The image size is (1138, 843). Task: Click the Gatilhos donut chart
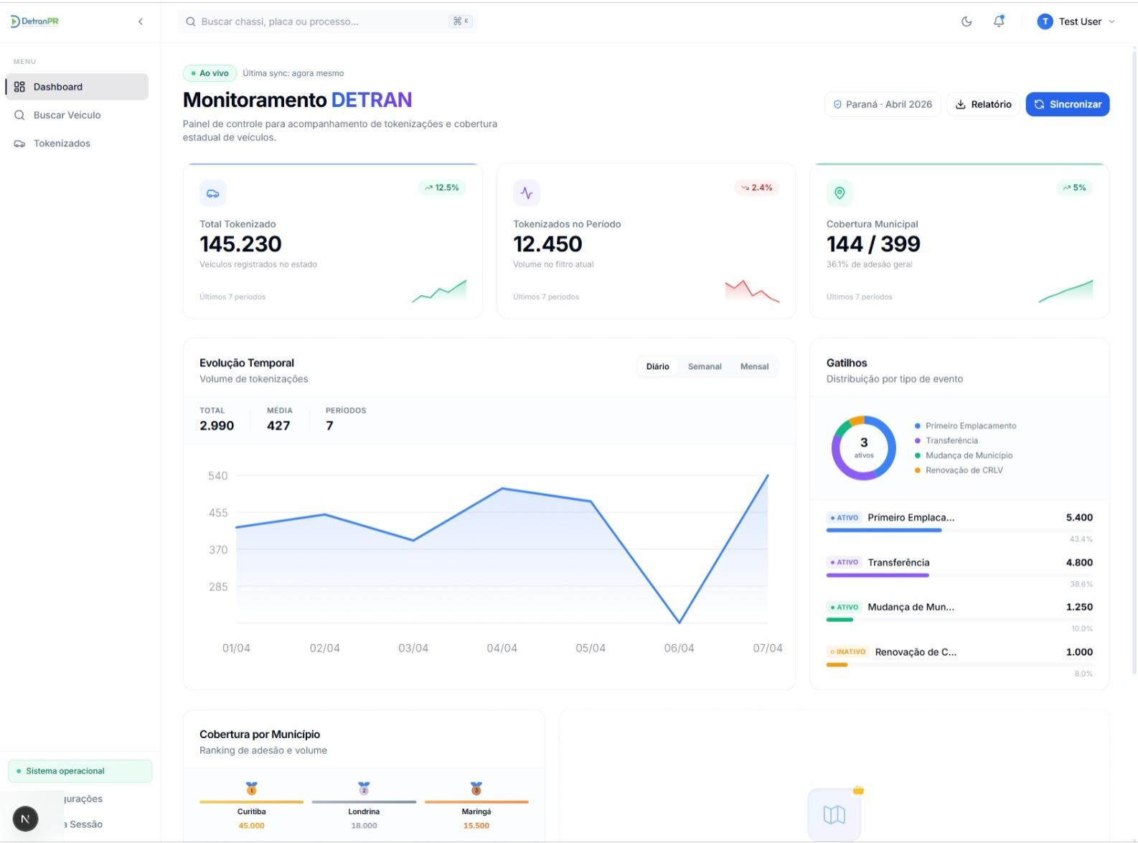pos(864,448)
